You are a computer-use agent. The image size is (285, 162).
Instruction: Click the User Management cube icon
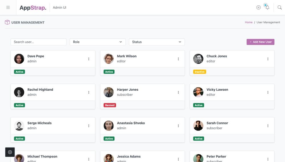(x=7, y=22)
